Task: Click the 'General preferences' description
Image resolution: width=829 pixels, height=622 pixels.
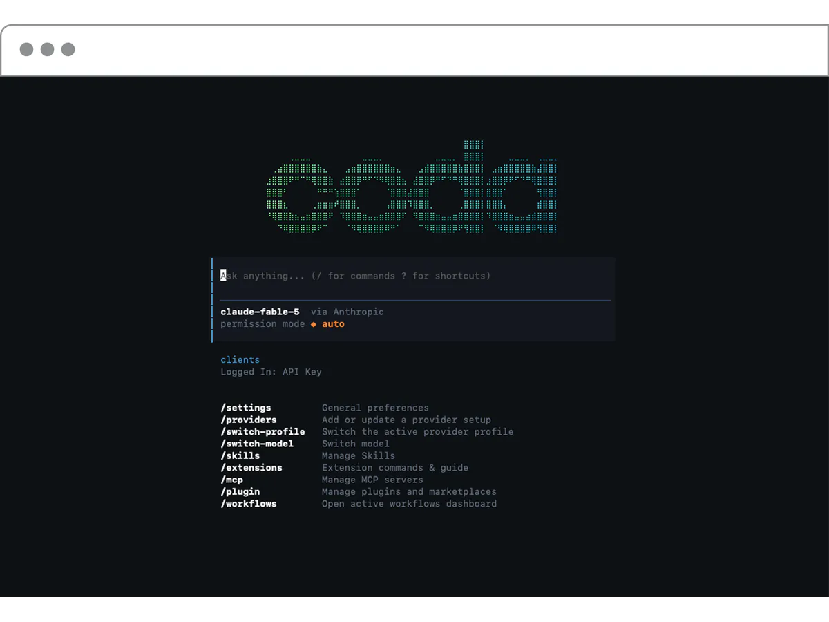Action: click(x=375, y=408)
